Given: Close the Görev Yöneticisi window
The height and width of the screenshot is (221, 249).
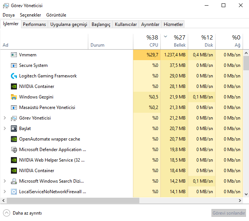Looking at the screenshot, I should (241, 5).
